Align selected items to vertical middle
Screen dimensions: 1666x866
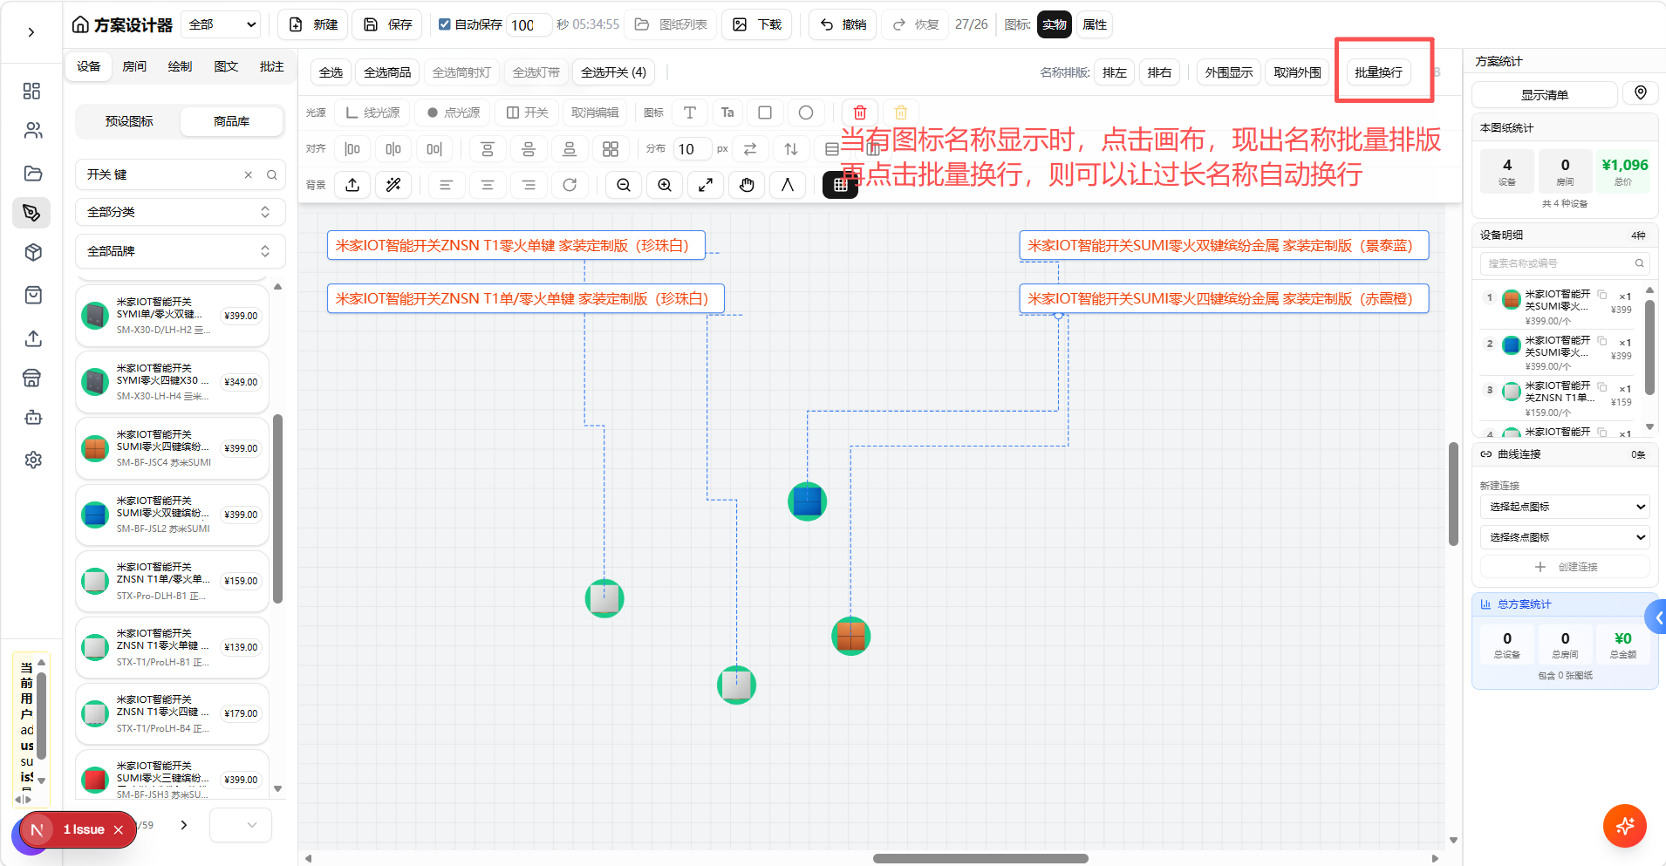click(x=529, y=149)
